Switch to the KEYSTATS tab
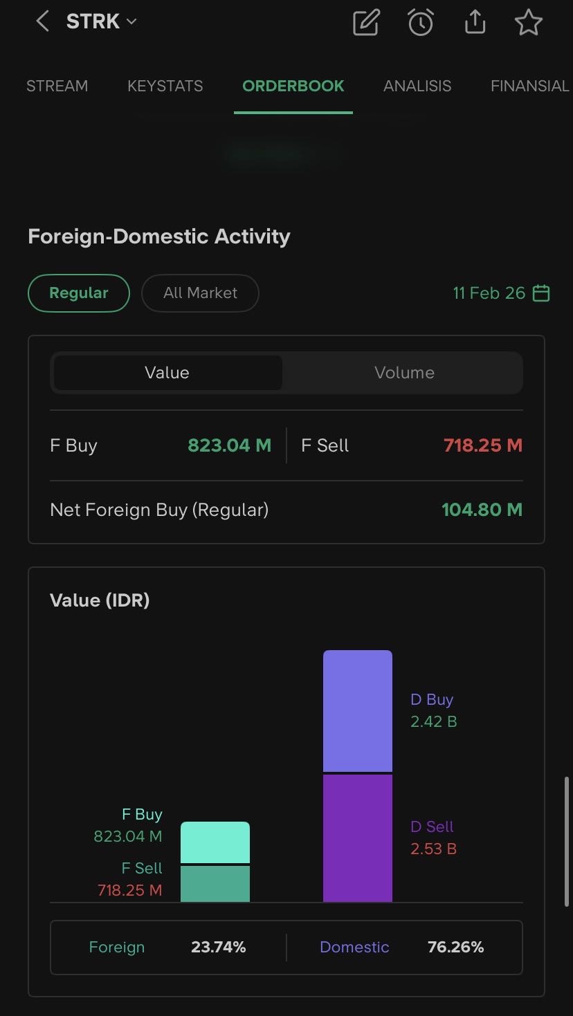The height and width of the screenshot is (1016, 573). pyautogui.click(x=165, y=86)
